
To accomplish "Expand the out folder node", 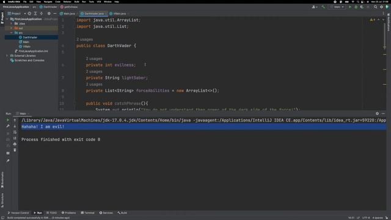I will (11, 28).
